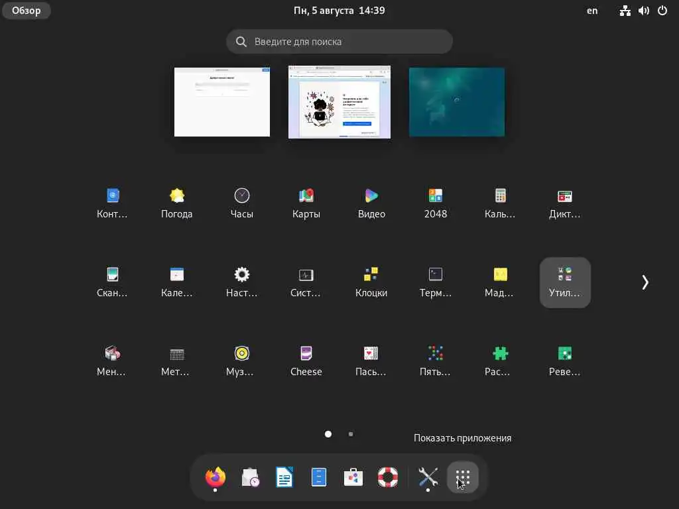Viewport: 679px width, 509px height.
Task: Open the Files manager dock icon
Action: click(x=319, y=477)
